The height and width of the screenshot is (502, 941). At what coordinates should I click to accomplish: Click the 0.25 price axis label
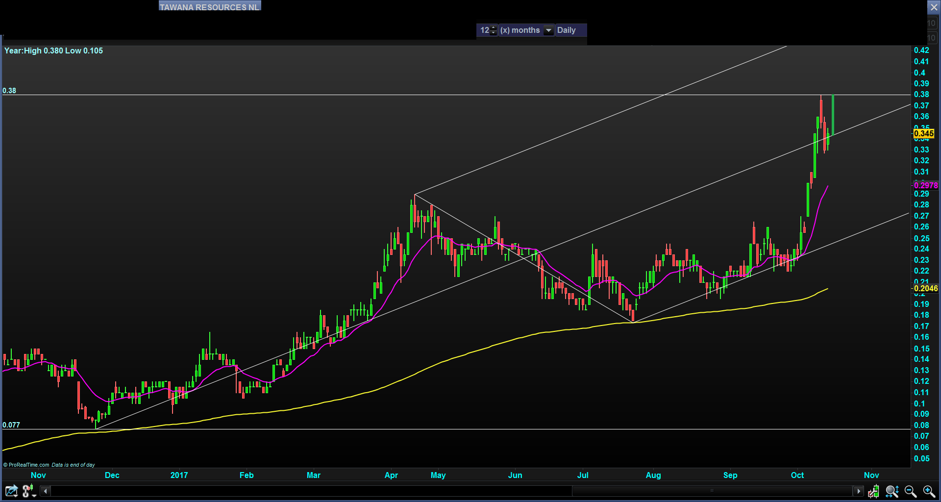[x=921, y=238]
